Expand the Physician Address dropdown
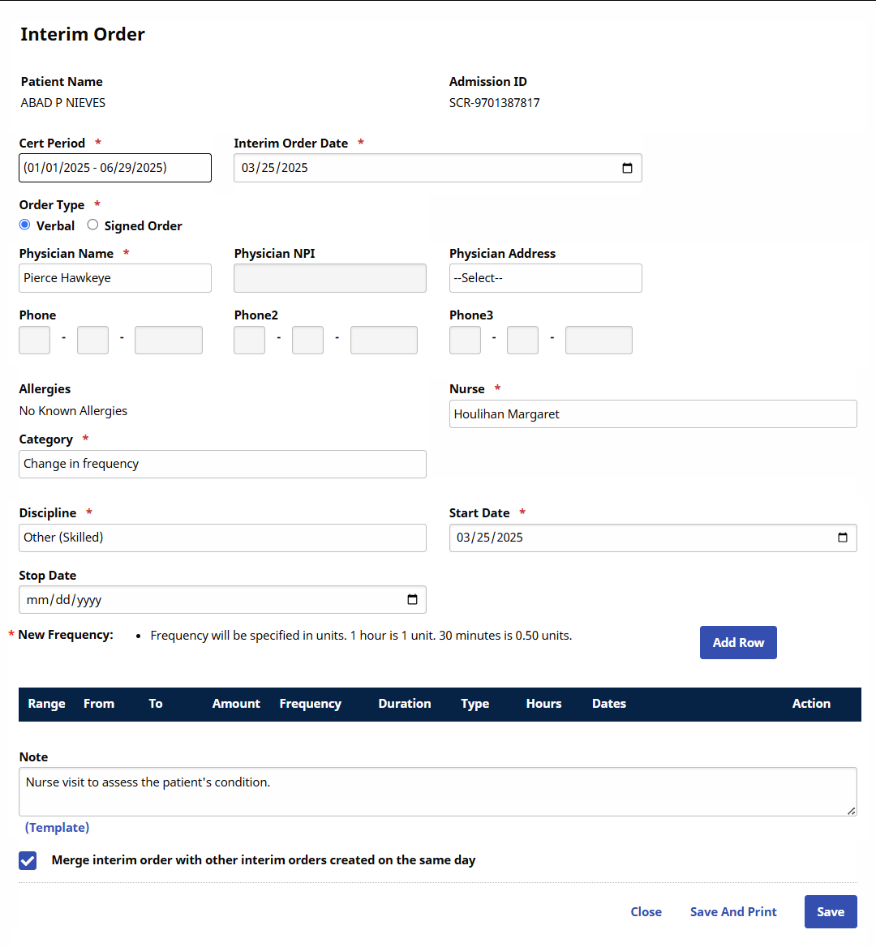876x947 pixels. 545,278
